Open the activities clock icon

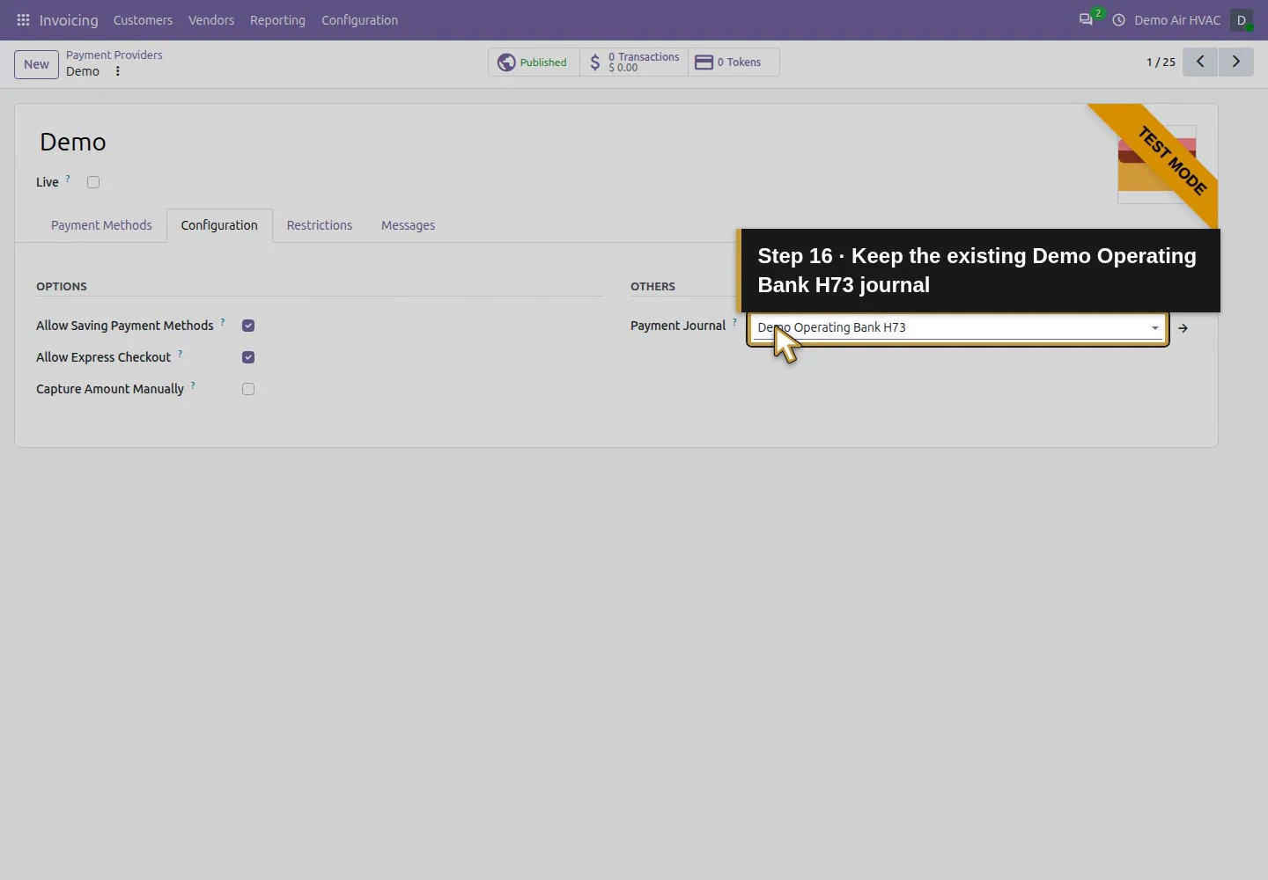tap(1118, 19)
